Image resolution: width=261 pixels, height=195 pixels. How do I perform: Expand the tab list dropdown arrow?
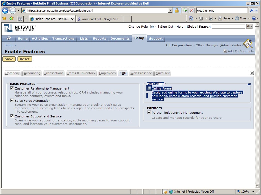26,19
